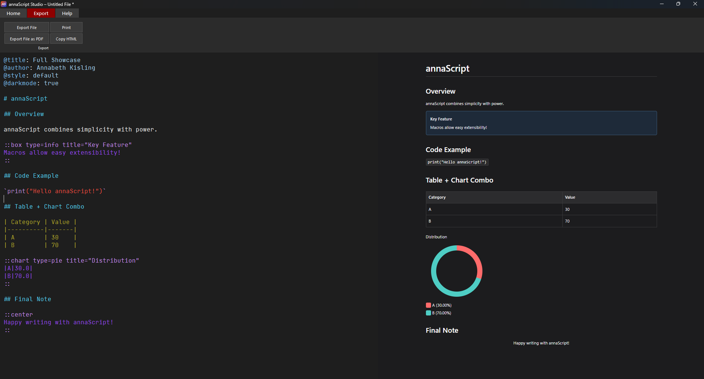Click the '|A|30.0|' editor line
The height and width of the screenshot is (379, 704).
click(x=18, y=268)
